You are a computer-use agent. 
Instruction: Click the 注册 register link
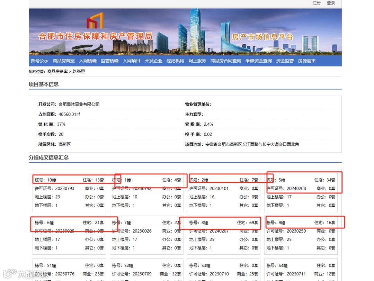(316, 3)
